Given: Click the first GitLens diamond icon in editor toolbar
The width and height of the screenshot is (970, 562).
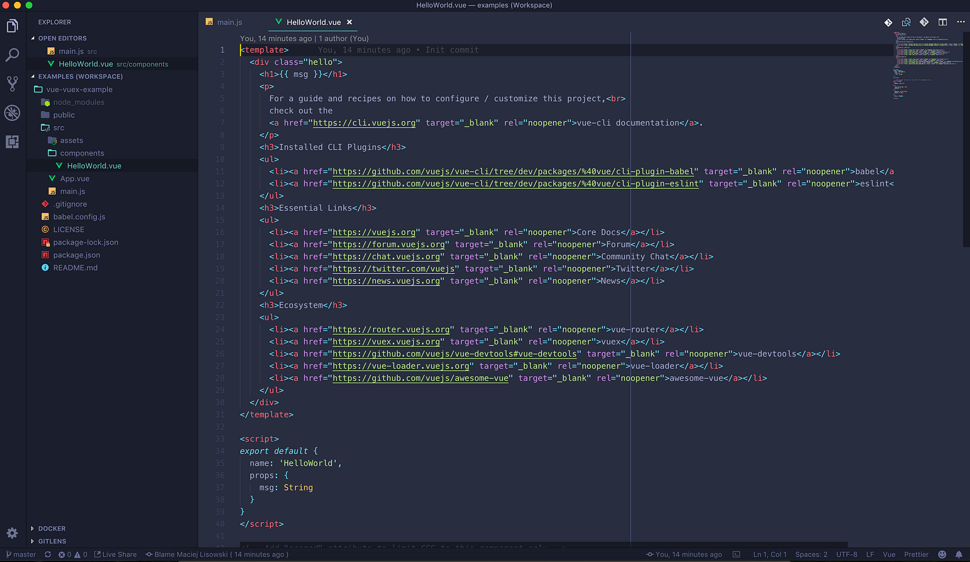Looking at the screenshot, I should (888, 22).
